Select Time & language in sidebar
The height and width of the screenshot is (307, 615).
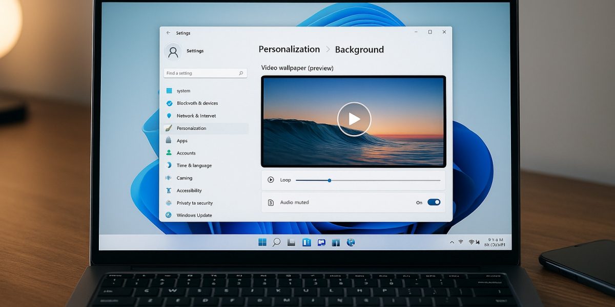194,166
